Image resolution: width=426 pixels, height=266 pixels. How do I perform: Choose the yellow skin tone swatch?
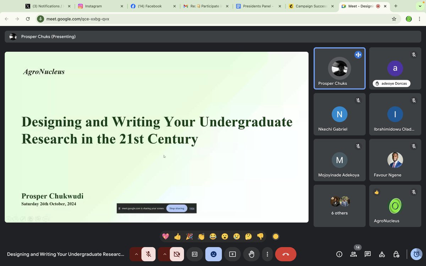click(x=276, y=237)
